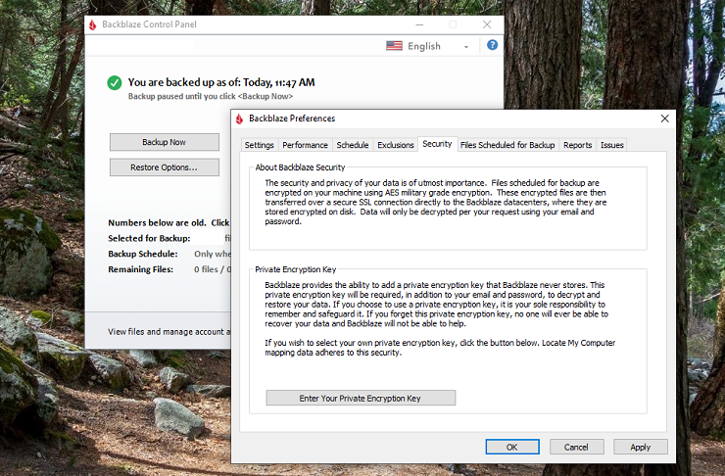Click the green backed-up checkmark icon
725x476 pixels.
[115, 82]
